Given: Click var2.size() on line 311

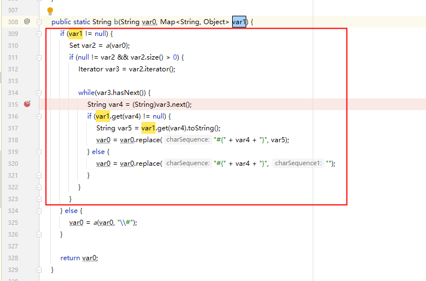Looking at the screenshot, I should click(x=147, y=57).
